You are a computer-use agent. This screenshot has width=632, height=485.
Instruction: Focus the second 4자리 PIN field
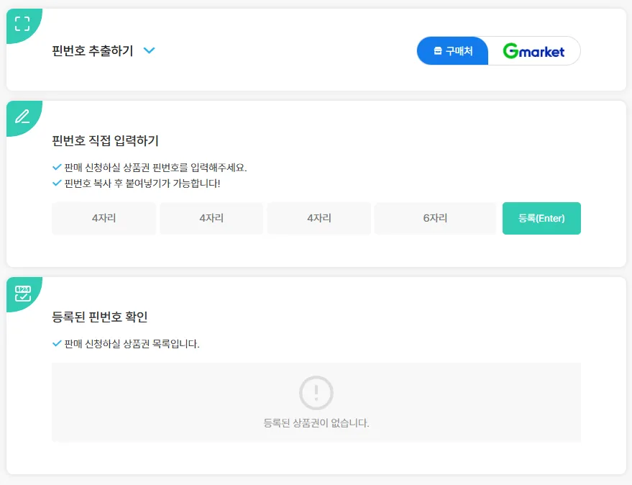(x=211, y=218)
